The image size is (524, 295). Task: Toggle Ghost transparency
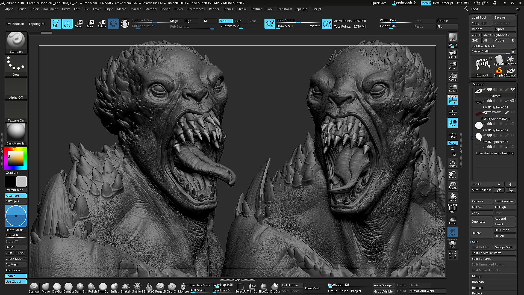click(452, 232)
